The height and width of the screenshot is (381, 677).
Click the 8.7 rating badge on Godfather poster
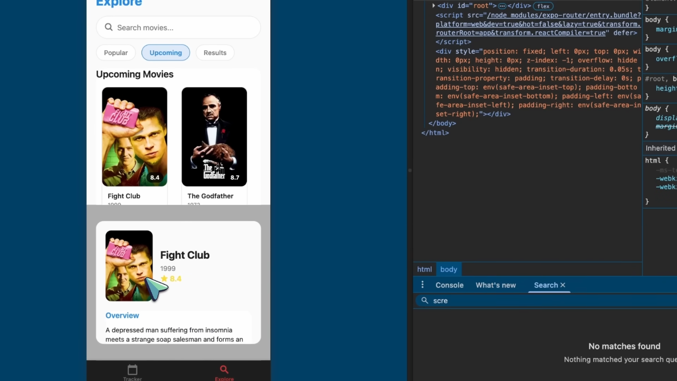tap(235, 177)
